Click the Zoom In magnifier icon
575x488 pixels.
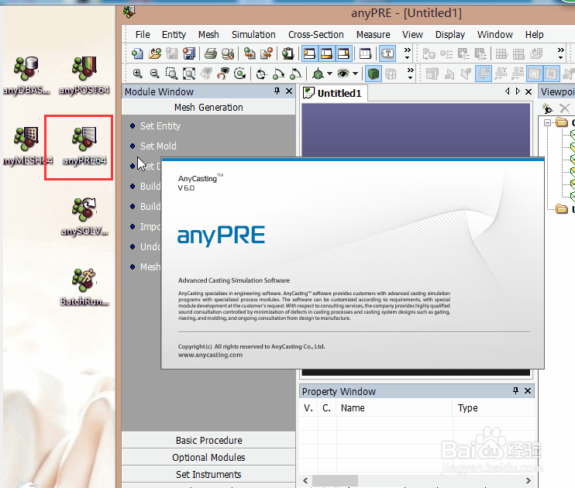pyautogui.click(x=137, y=74)
